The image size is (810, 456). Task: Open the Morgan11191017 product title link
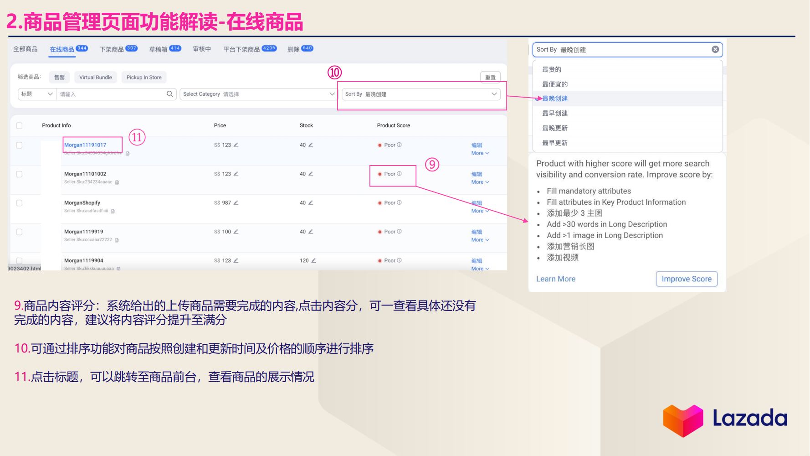[x=85, y=145]
